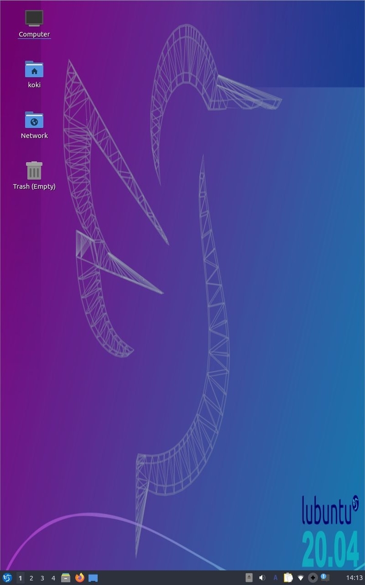Select the Trash (Empty) label
The image size is (365, 585).
pyautogui.click(x=34, y=186)
